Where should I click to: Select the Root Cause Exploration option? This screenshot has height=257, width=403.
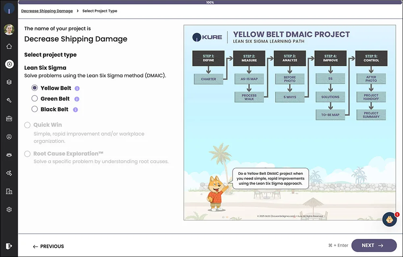27,154
